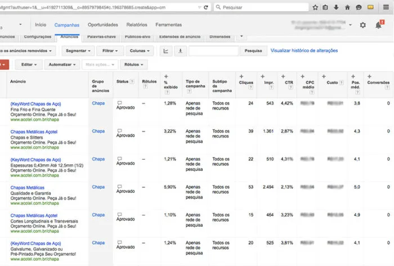Viewport: 394px width, 266px height.
Task: Open ad headline for Galvalume, Galvanizado ad
Action: (x=35, y=244)
